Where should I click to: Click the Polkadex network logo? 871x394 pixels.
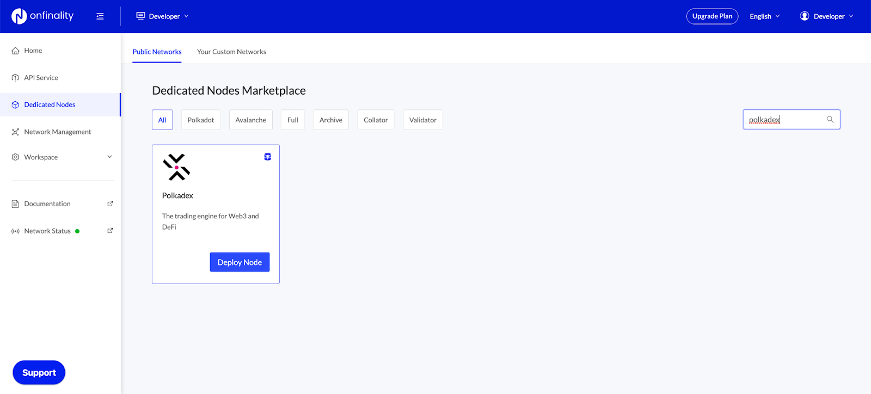click(176, 167)
